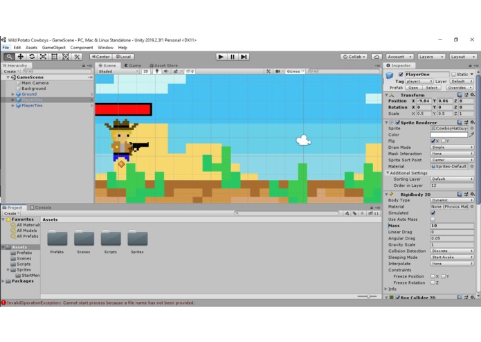This screenshot has width=481, height=342.
Task: Switch to the Console tab
Action: [41, 208]
